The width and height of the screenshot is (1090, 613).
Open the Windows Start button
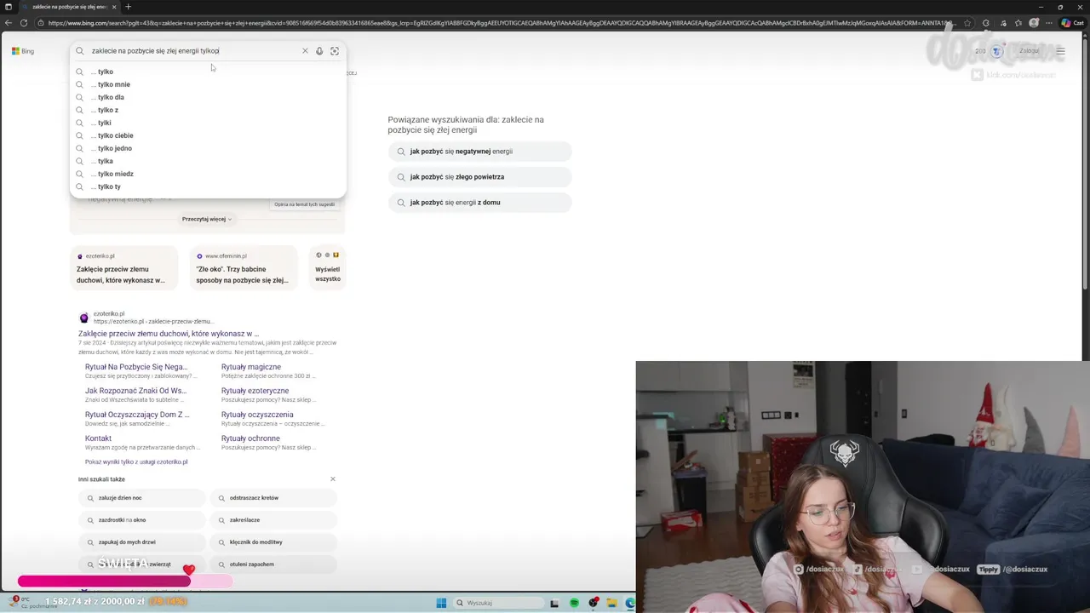click(441, 603)
